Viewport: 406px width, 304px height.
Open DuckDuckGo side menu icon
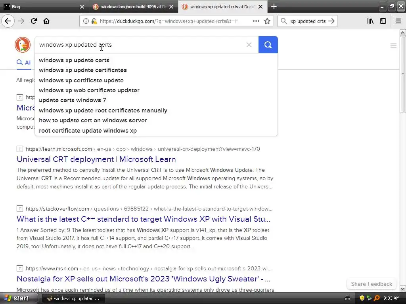(x=393, y=46)
